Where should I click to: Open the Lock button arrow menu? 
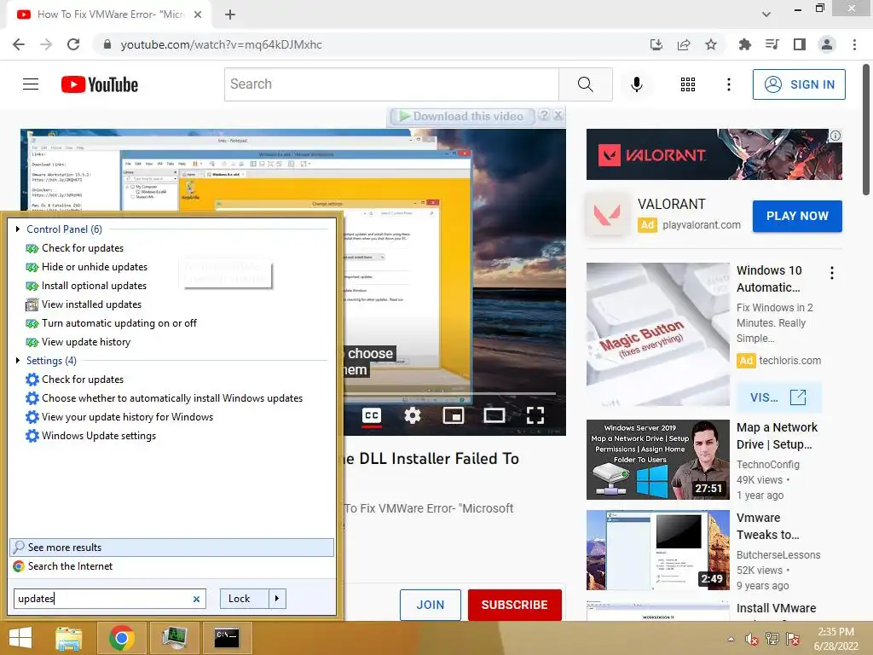tap(277, 599)
